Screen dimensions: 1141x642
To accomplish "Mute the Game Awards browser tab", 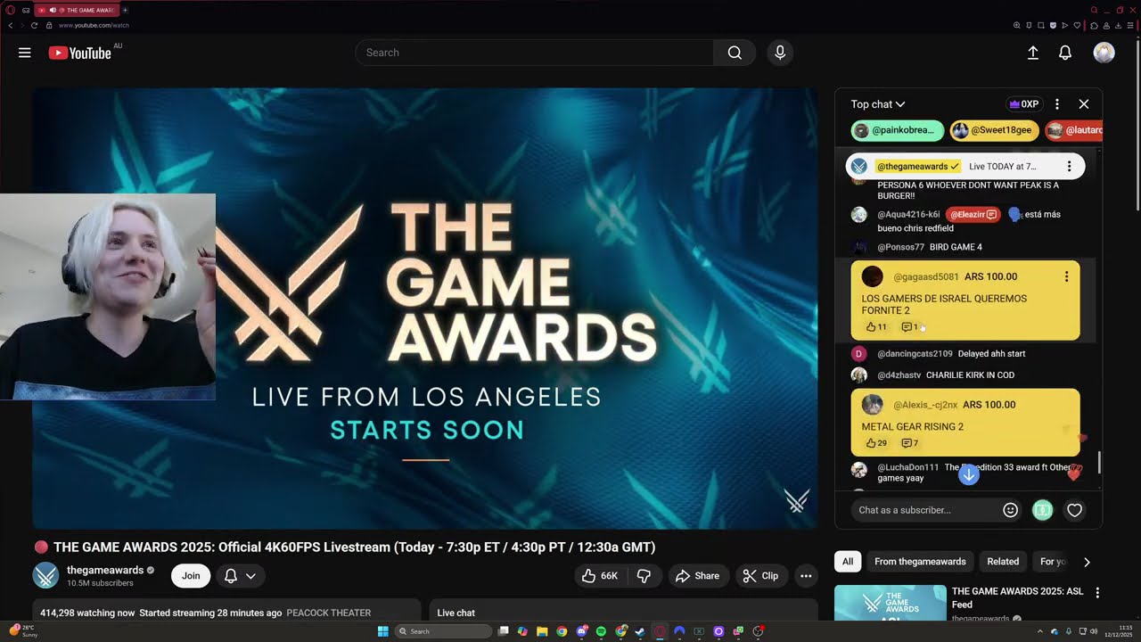I will [53, 10].
